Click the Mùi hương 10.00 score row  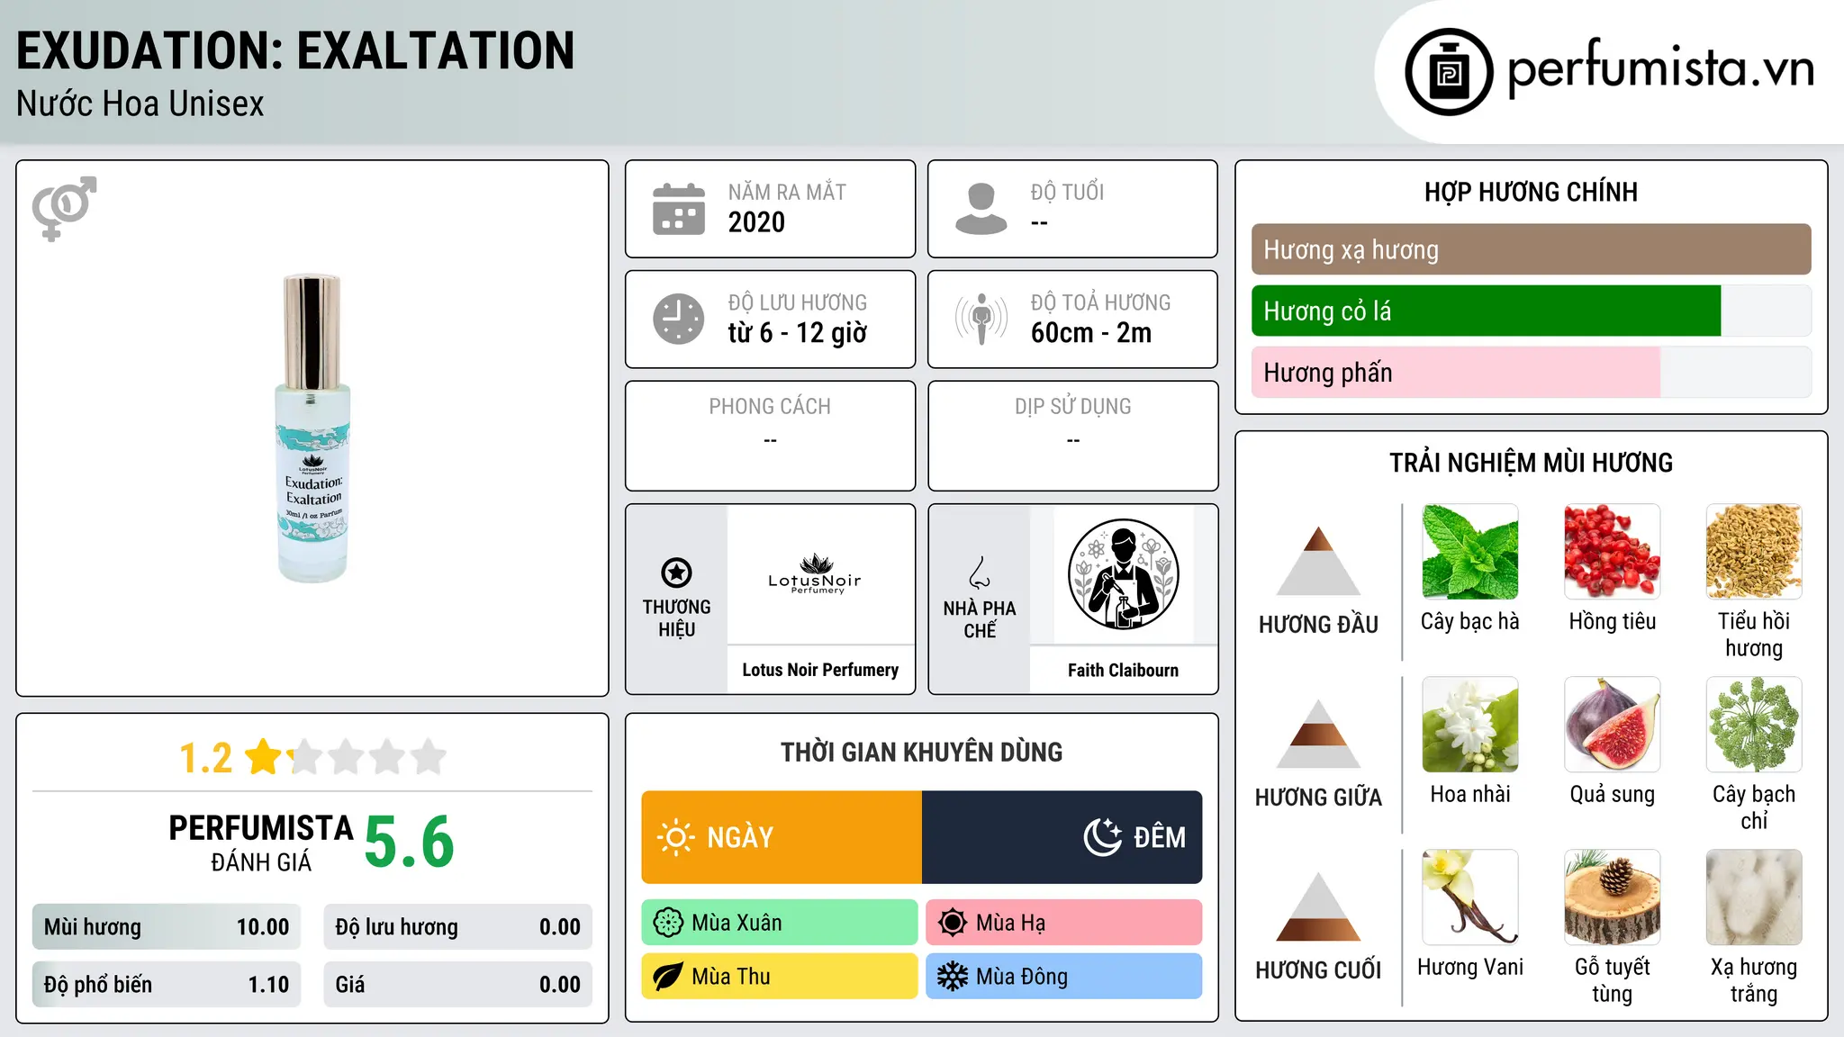[x=167, y=927]
